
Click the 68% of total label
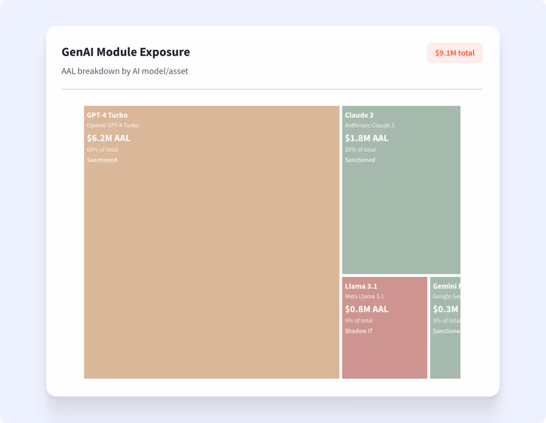point(102,149)
